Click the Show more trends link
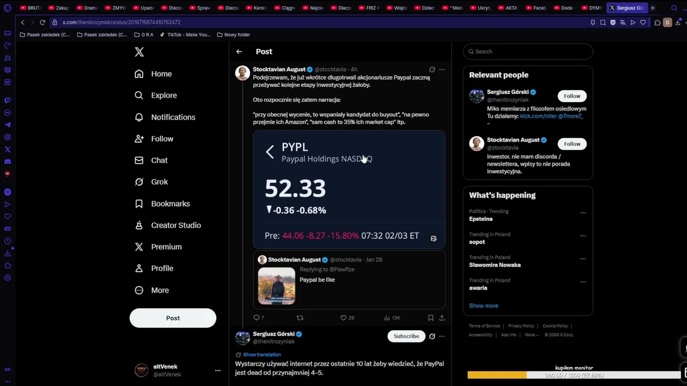 tap(484, 306)
